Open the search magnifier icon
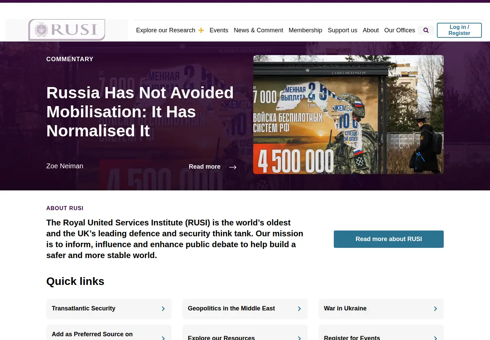 pyautogui.click(x=426, y=30)
